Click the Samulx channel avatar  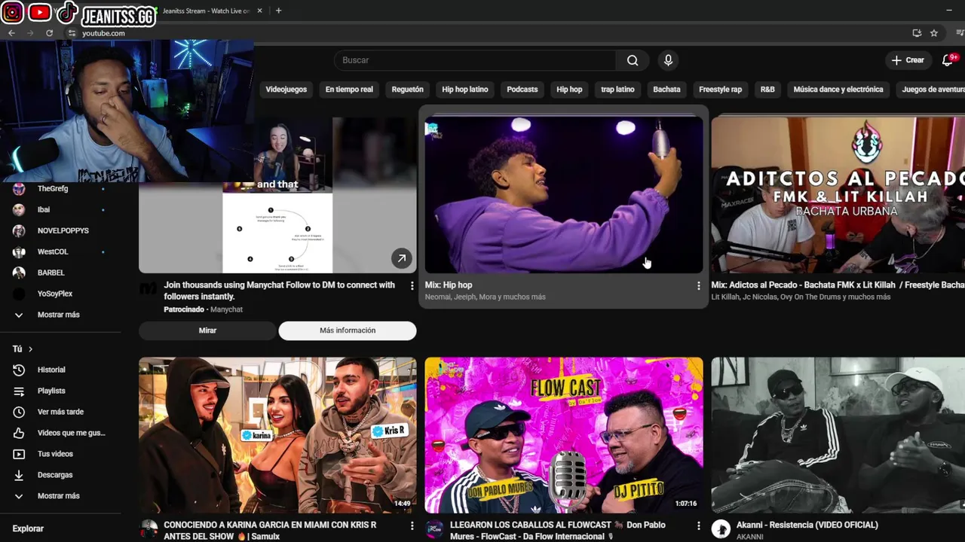click(x=149, y=529)
